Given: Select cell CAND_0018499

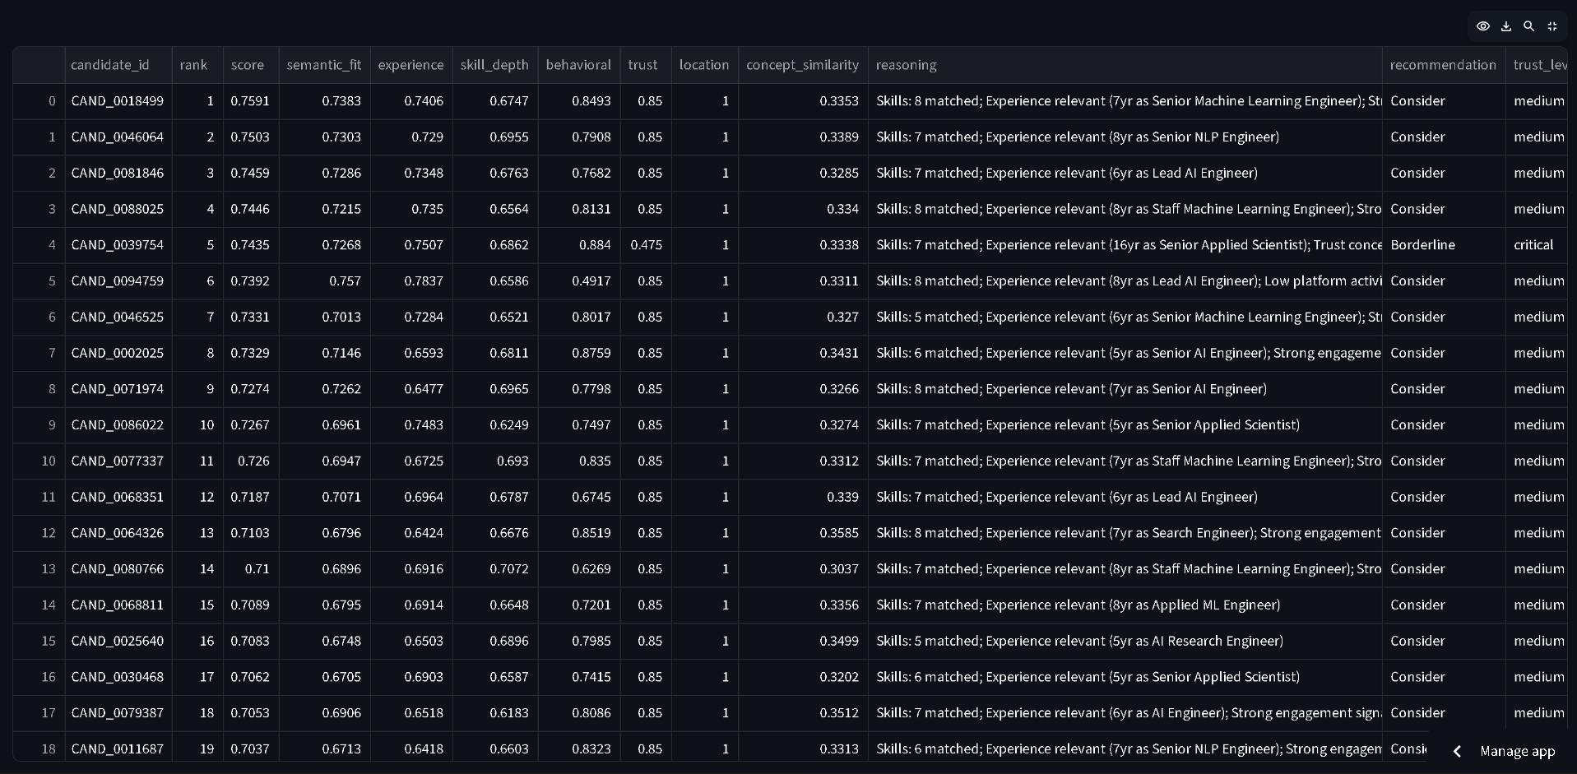Looking at the screenshot, I should (x=118, y=101).
